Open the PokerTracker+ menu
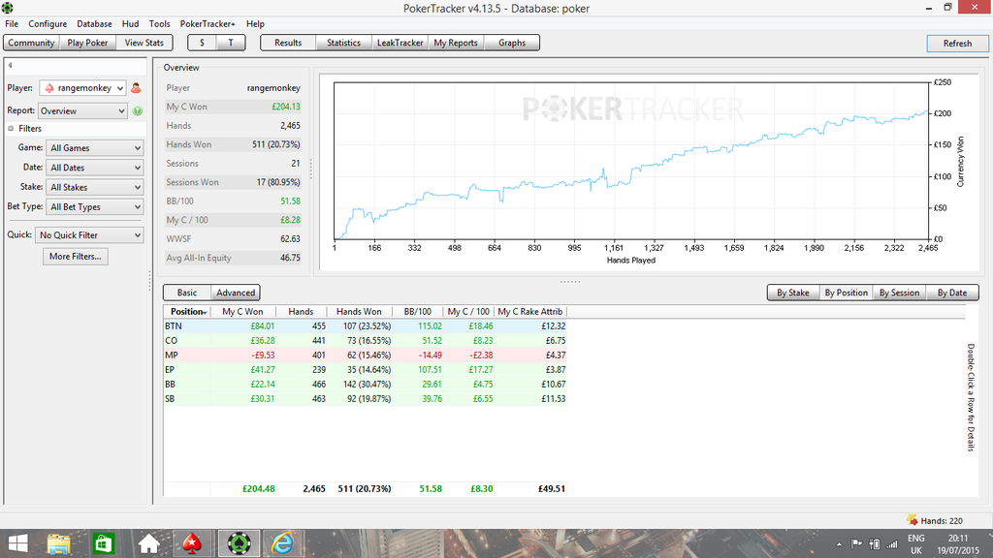 click(x=208, y=24)
